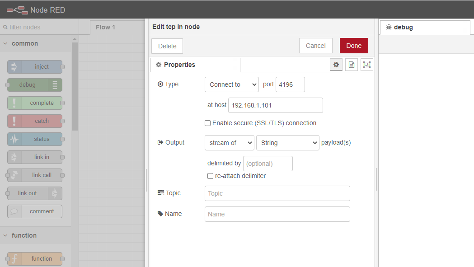Open node properties gear icon
The image size is (474, 267).
click(x=336, y=65)
